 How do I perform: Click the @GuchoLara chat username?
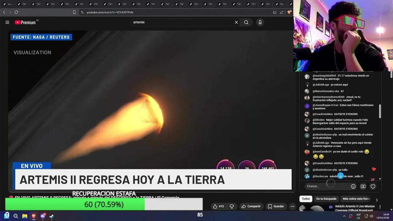320,176
